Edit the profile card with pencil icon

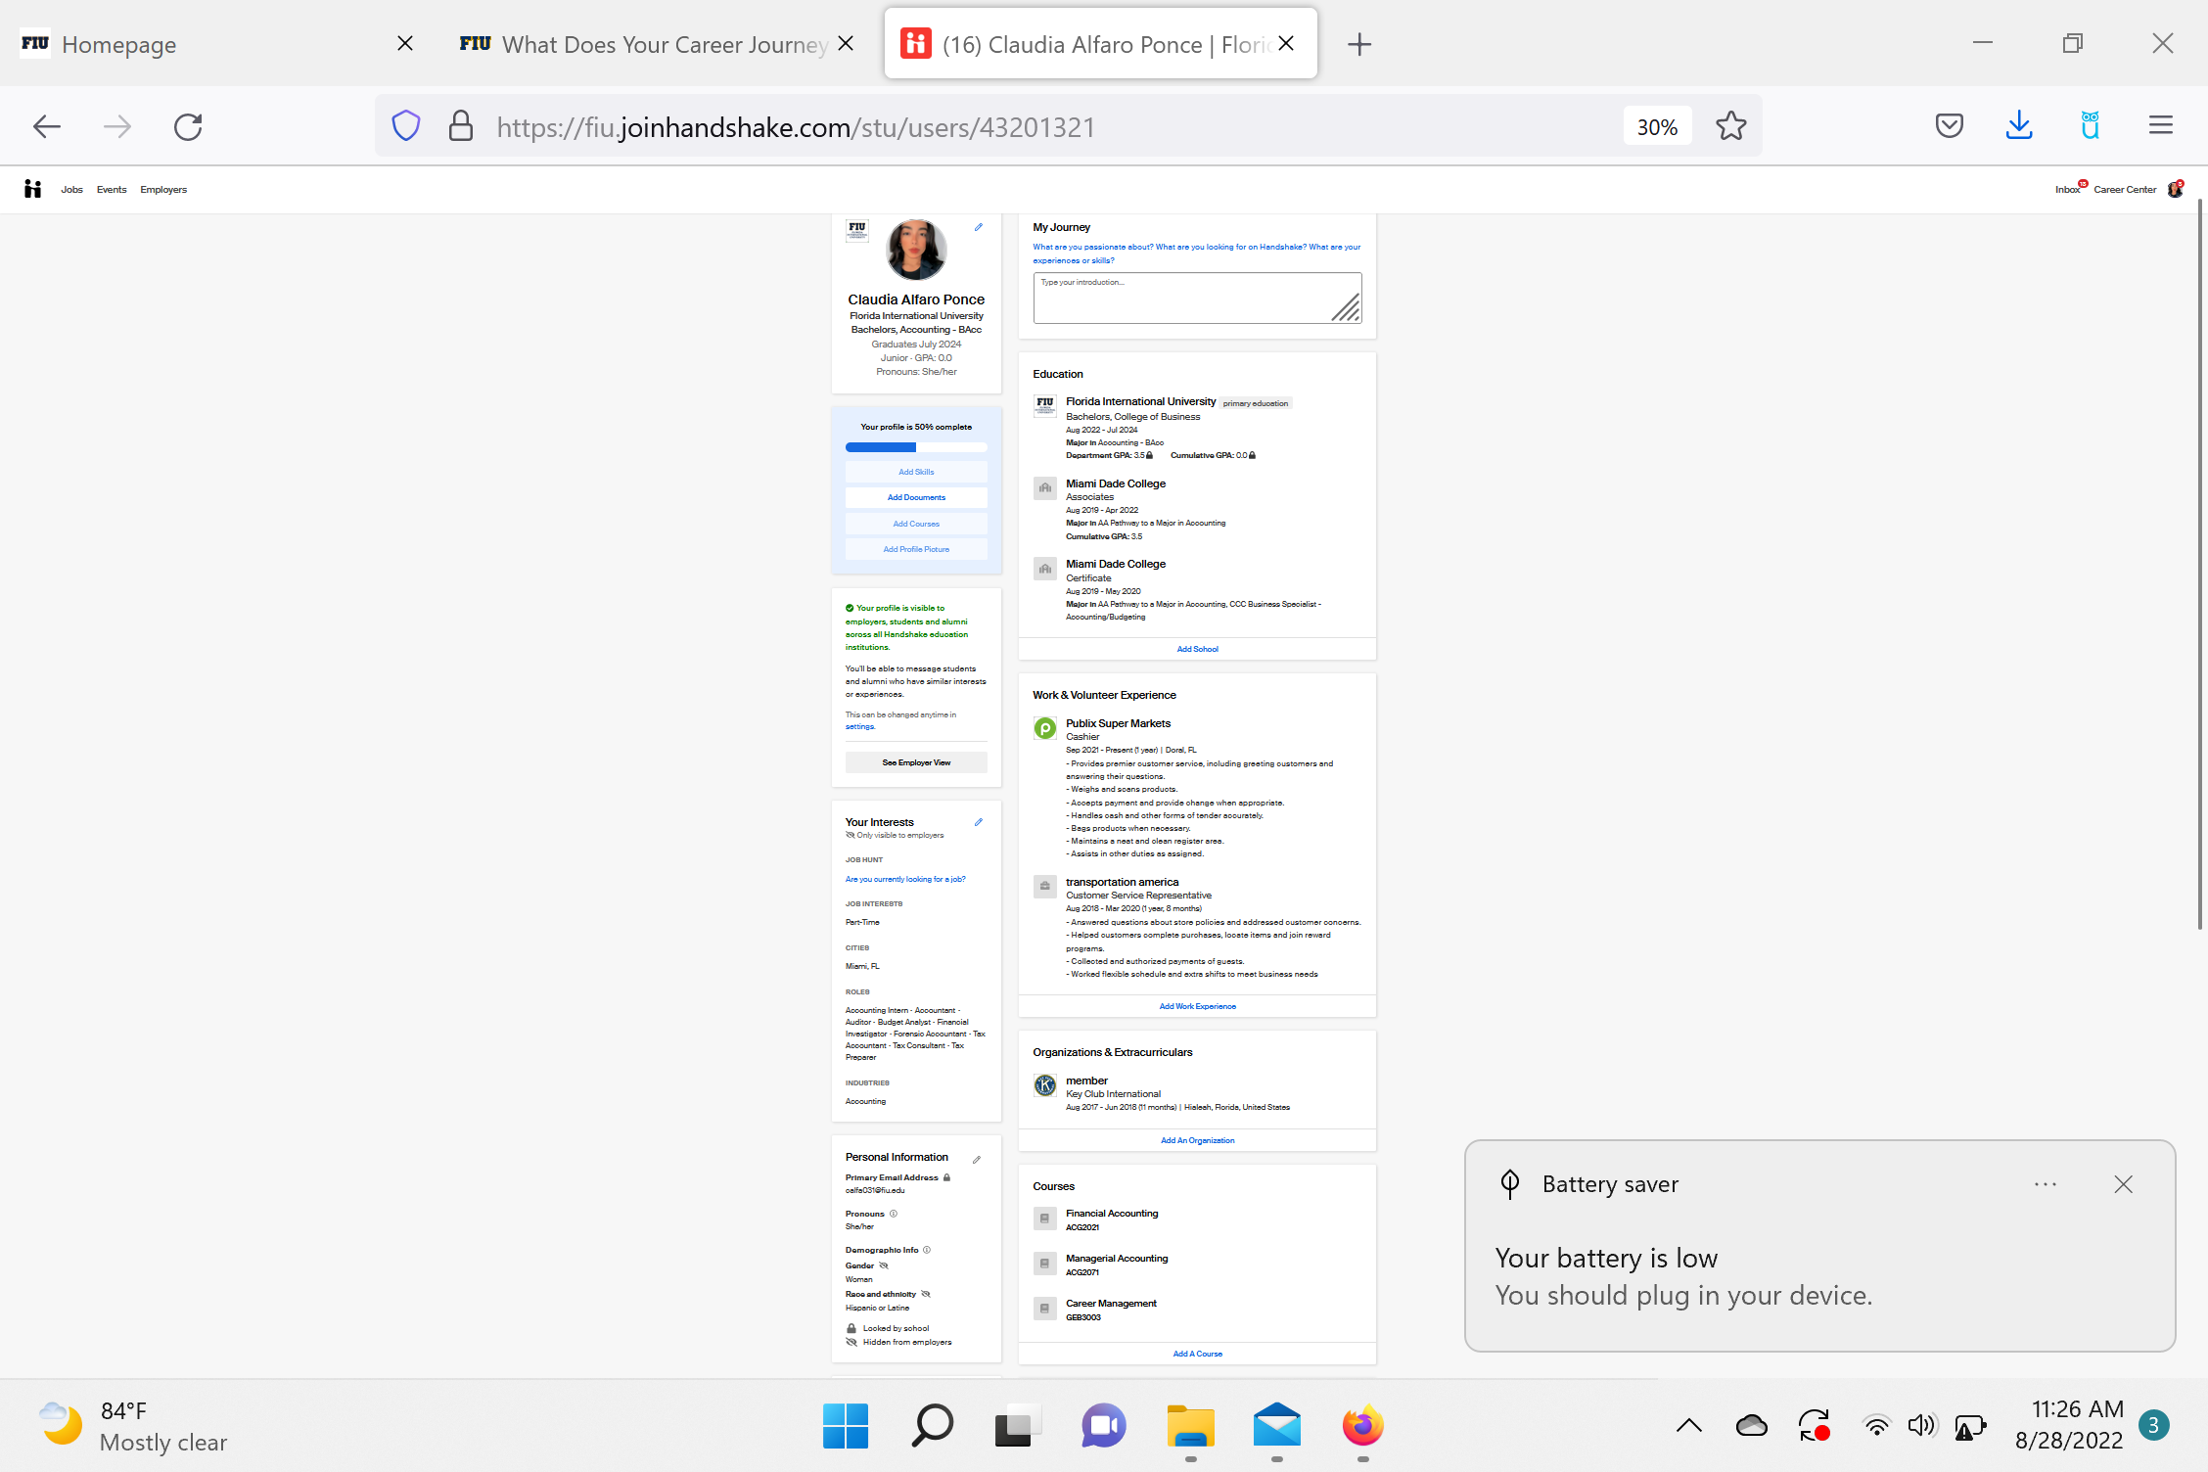978,227
